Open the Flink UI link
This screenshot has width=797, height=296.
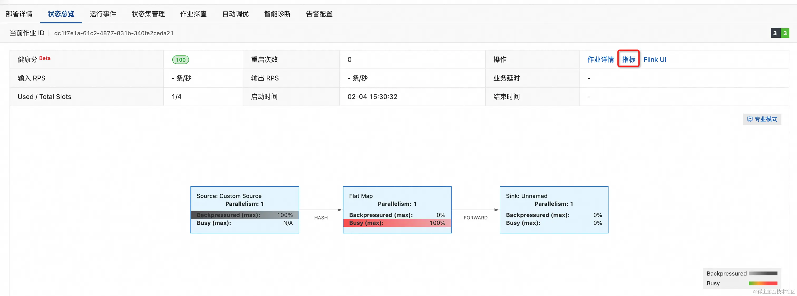[x=655, y=59]
